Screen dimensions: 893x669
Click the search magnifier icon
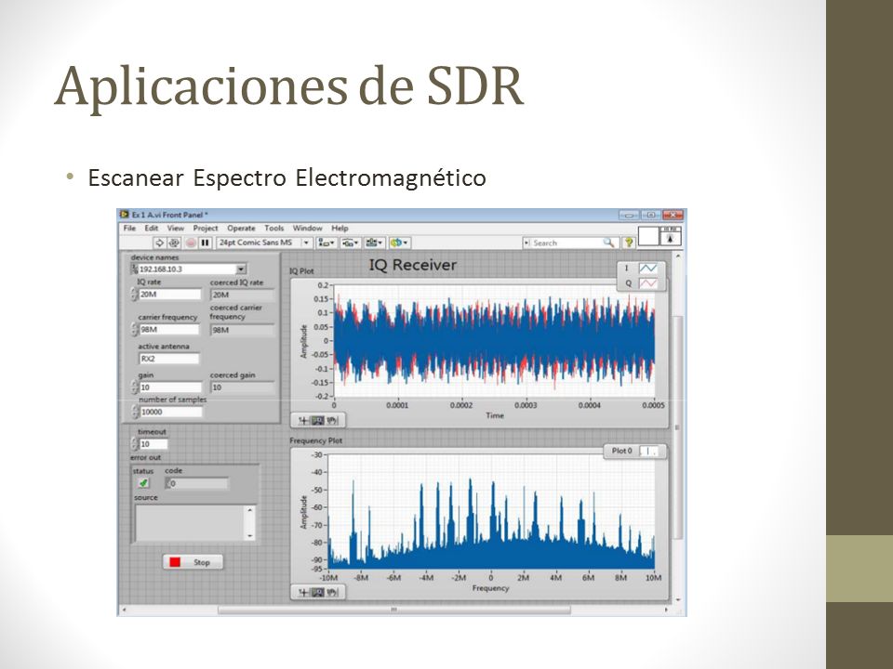(x=608, y=243)
